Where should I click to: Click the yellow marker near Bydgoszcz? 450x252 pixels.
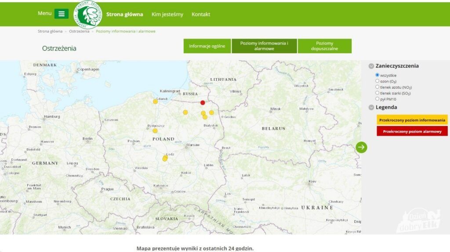point(155,130)
